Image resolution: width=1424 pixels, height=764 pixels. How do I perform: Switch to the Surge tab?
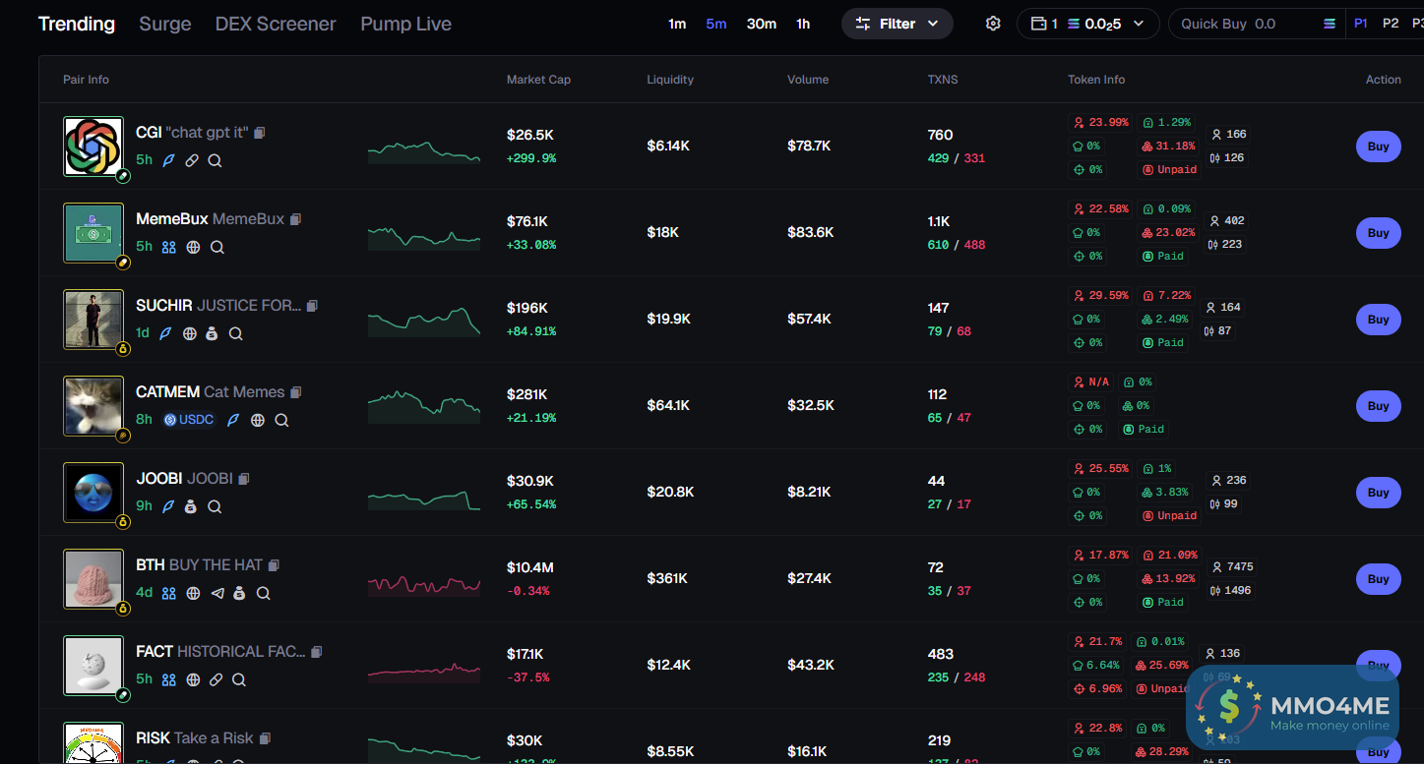click(165, 24)
